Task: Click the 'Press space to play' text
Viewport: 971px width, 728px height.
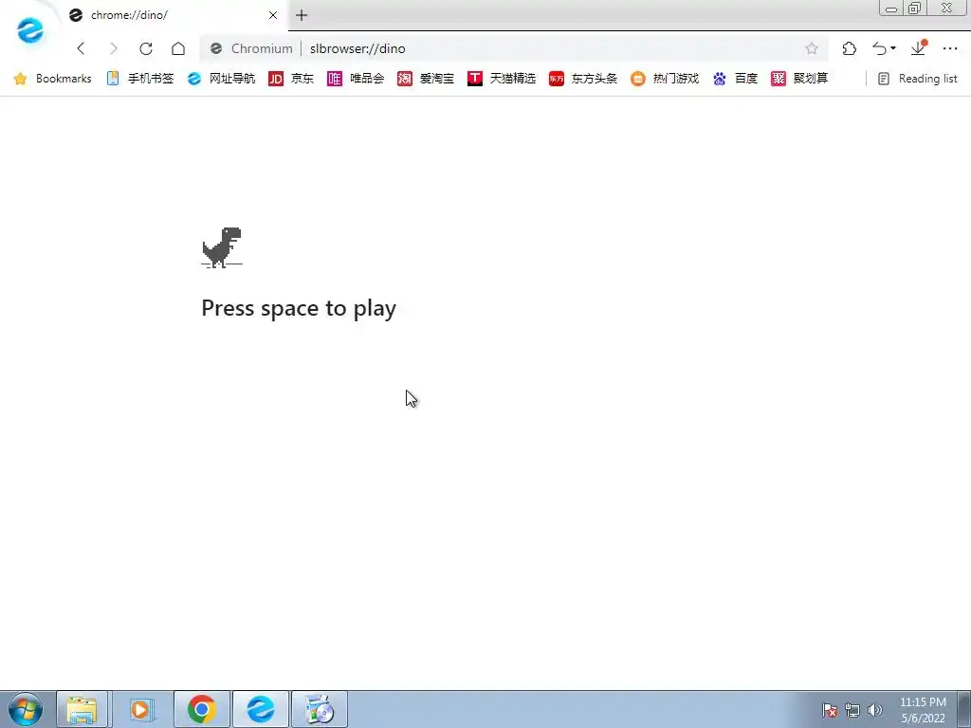Action: pos(299,308)
